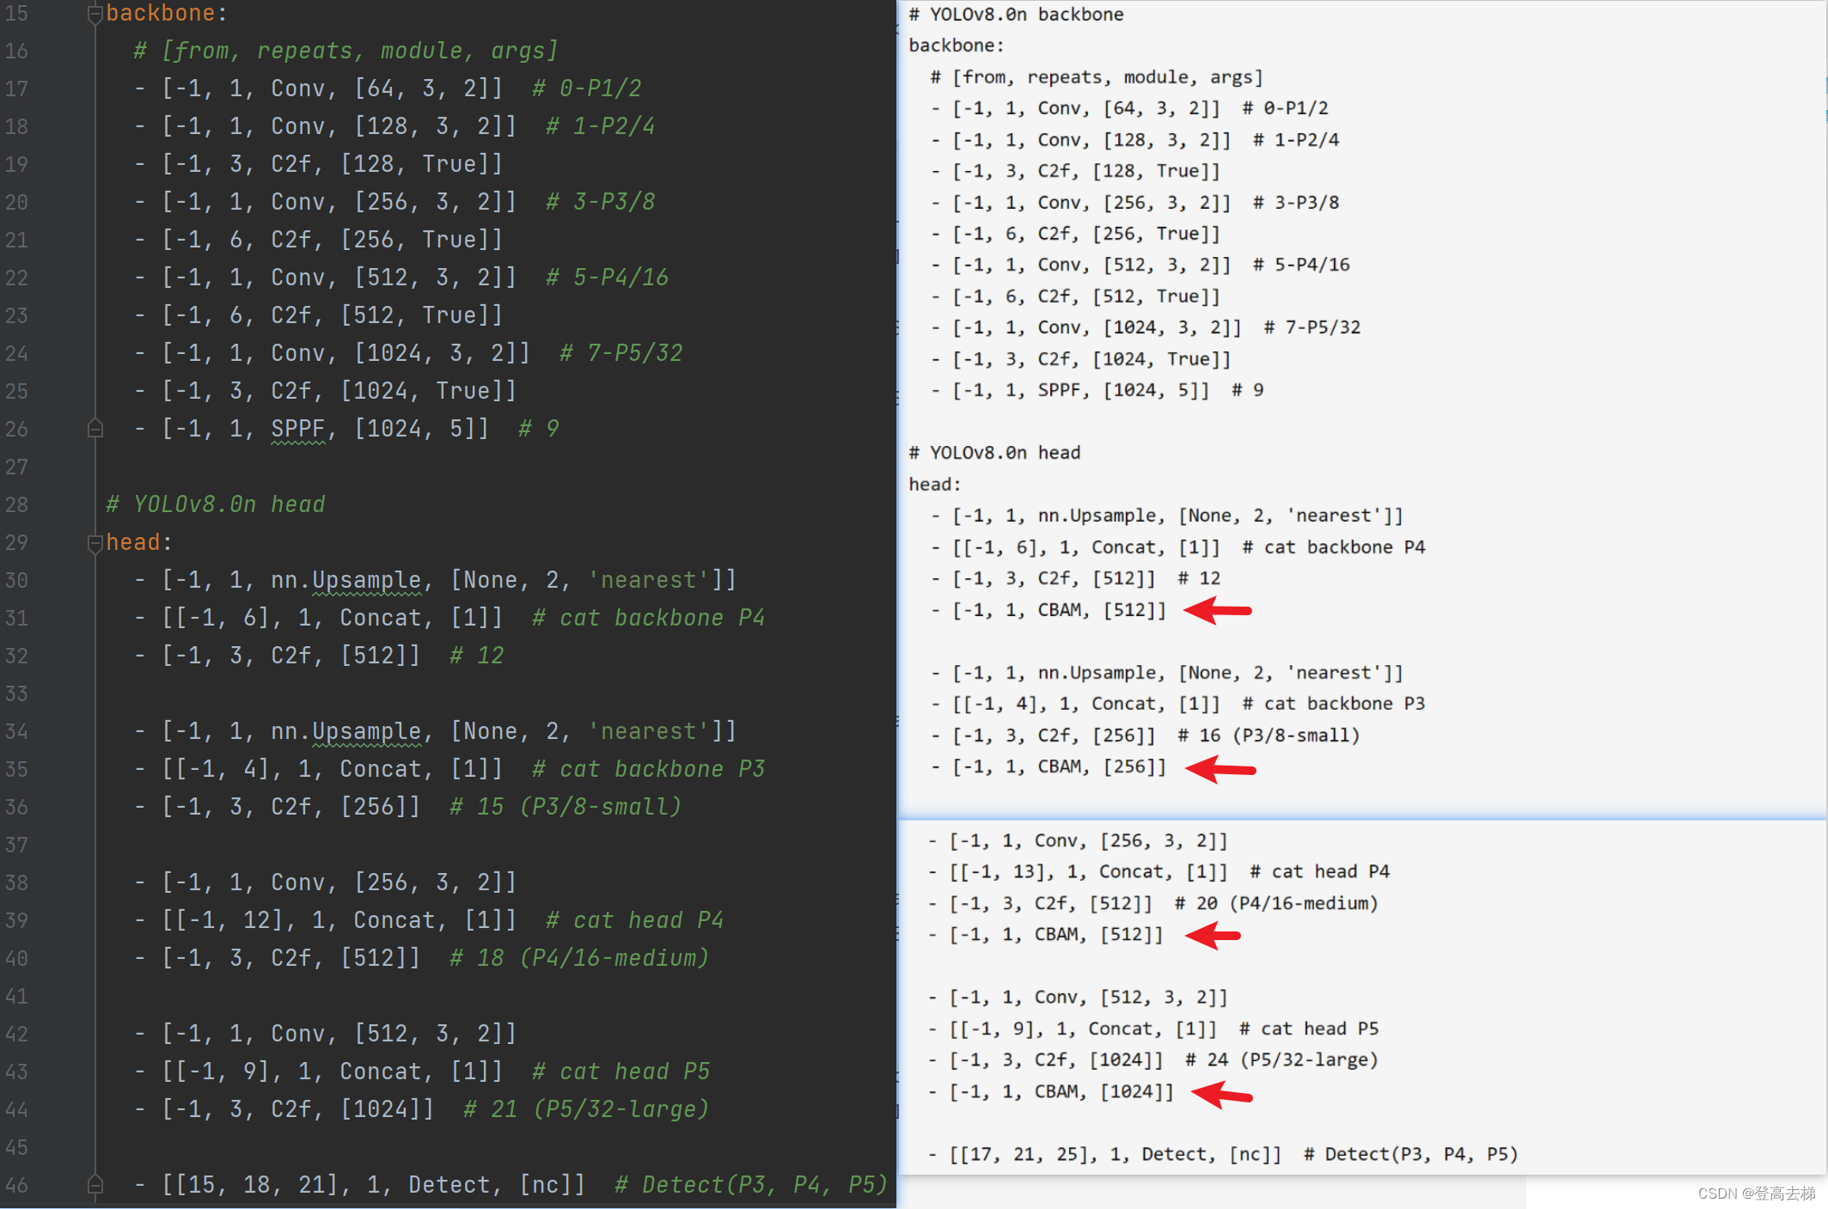Click the '# 3-P3/8' comment in dark editor

pos(600,202)
